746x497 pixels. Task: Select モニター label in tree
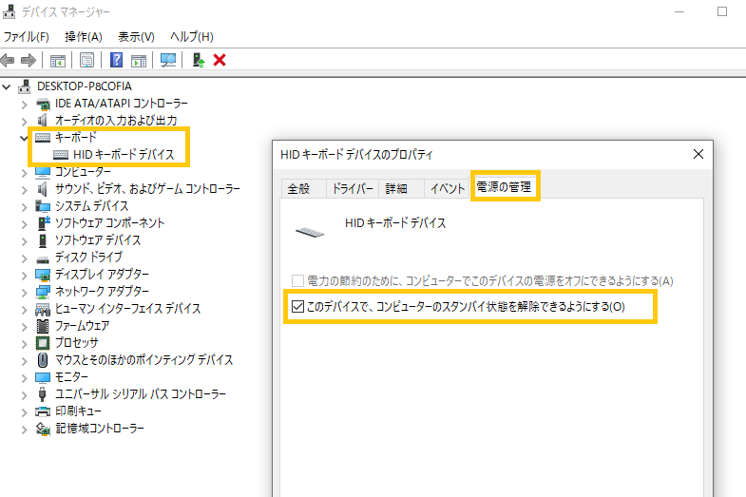pyautogui.click(x=71, y=377)
